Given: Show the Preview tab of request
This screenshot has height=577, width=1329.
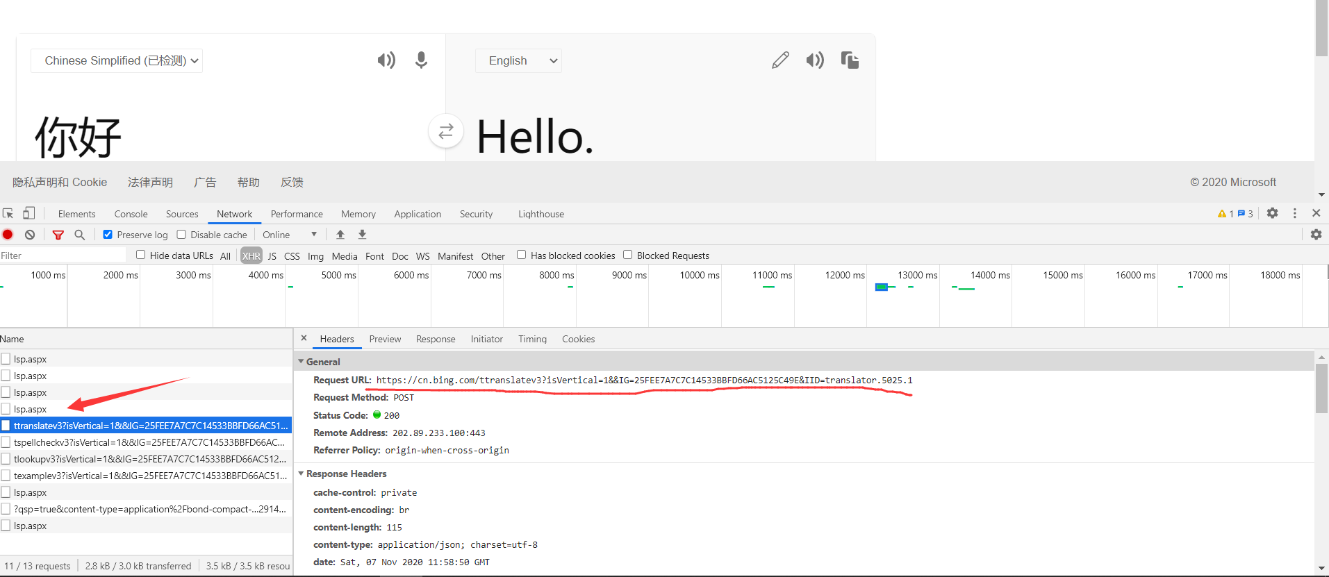Looking at the screenshot, I should pos(385,339).
